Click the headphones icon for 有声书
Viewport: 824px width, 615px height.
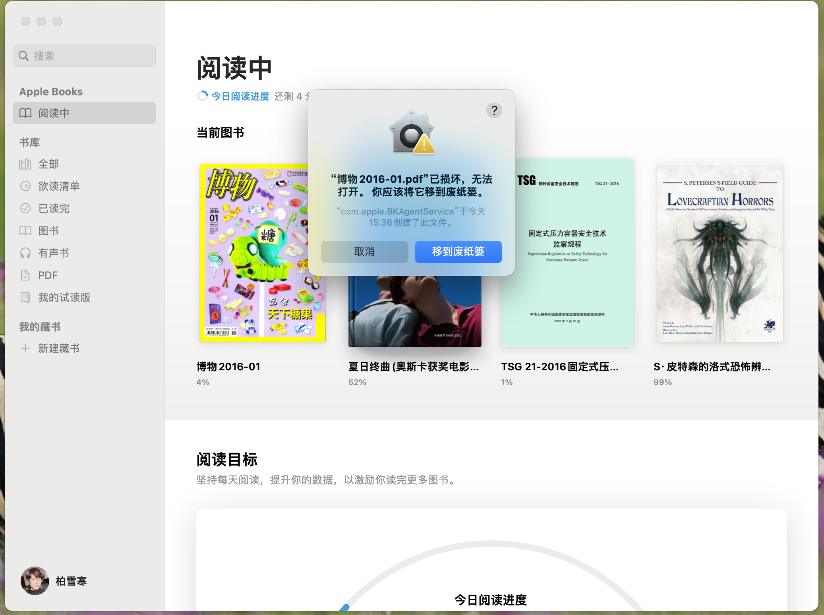point(25,253)
